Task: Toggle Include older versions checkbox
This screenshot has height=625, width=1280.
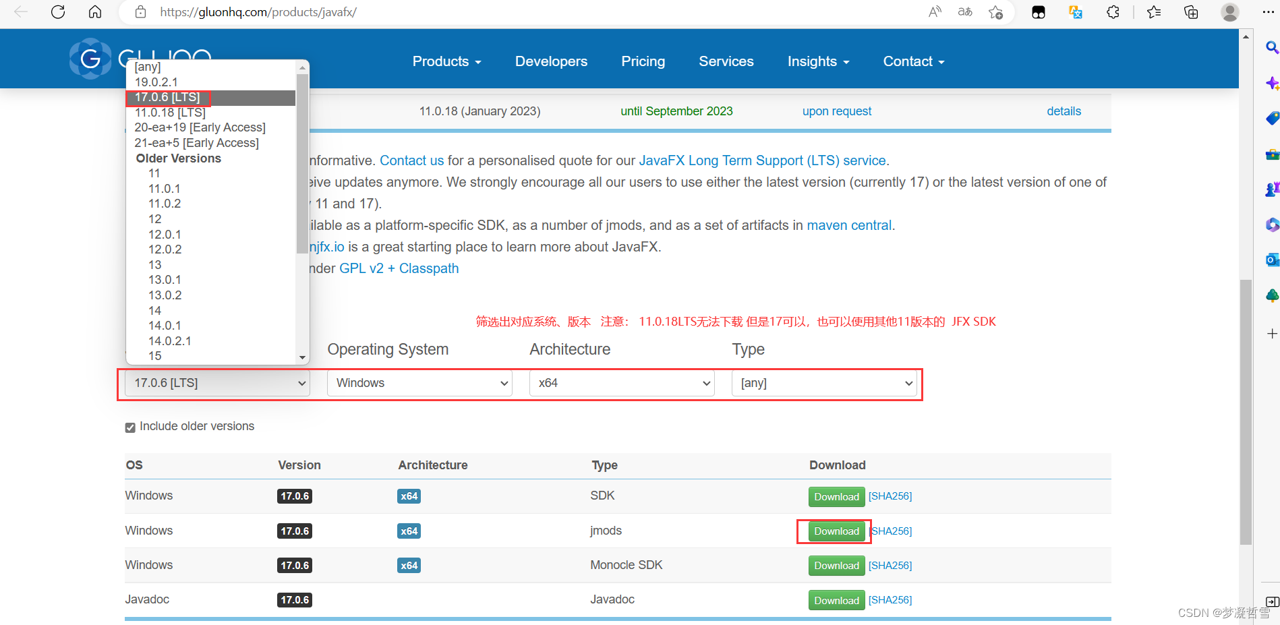Action: pos(130,427)
